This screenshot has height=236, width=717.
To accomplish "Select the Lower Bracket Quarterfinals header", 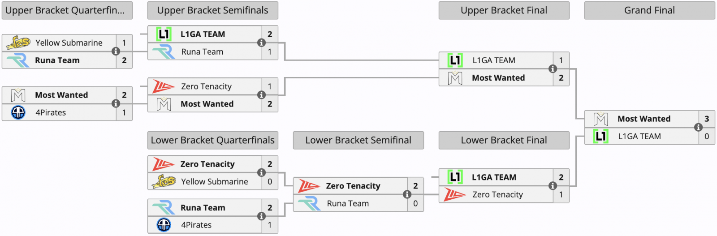I will 212,140.
